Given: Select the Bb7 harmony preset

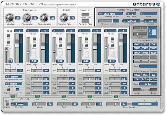Looking at the screenshot, I should pos(153,48).
